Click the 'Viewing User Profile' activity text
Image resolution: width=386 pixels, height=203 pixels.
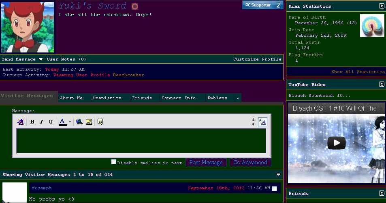coord(82,75)
